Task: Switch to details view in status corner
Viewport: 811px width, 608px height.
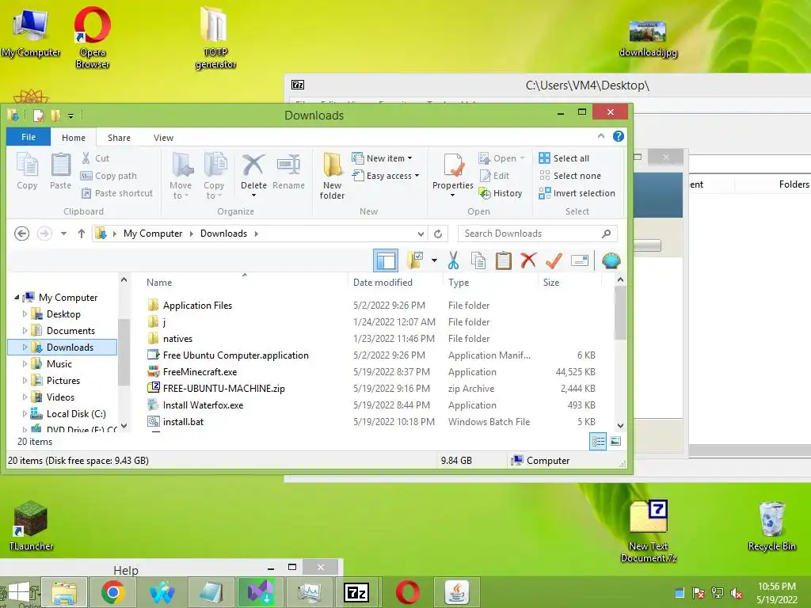Action: tap(598, 441)
